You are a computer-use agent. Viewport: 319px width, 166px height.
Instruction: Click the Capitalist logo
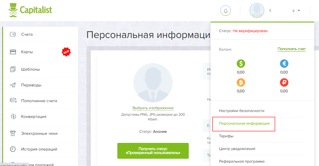pos(30,10)
